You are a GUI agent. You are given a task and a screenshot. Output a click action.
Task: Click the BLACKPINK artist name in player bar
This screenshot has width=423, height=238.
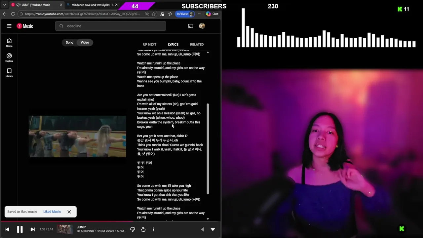86,231
